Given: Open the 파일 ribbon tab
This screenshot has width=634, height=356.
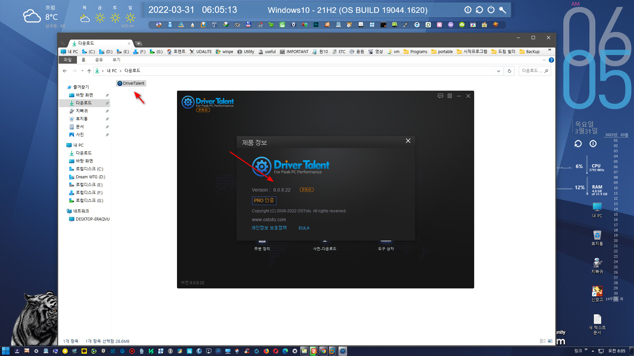Looking at the screenshot, I should click(x=68, y=60).
